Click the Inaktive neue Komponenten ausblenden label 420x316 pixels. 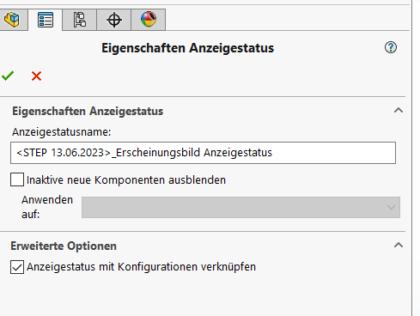click(126, 180)
